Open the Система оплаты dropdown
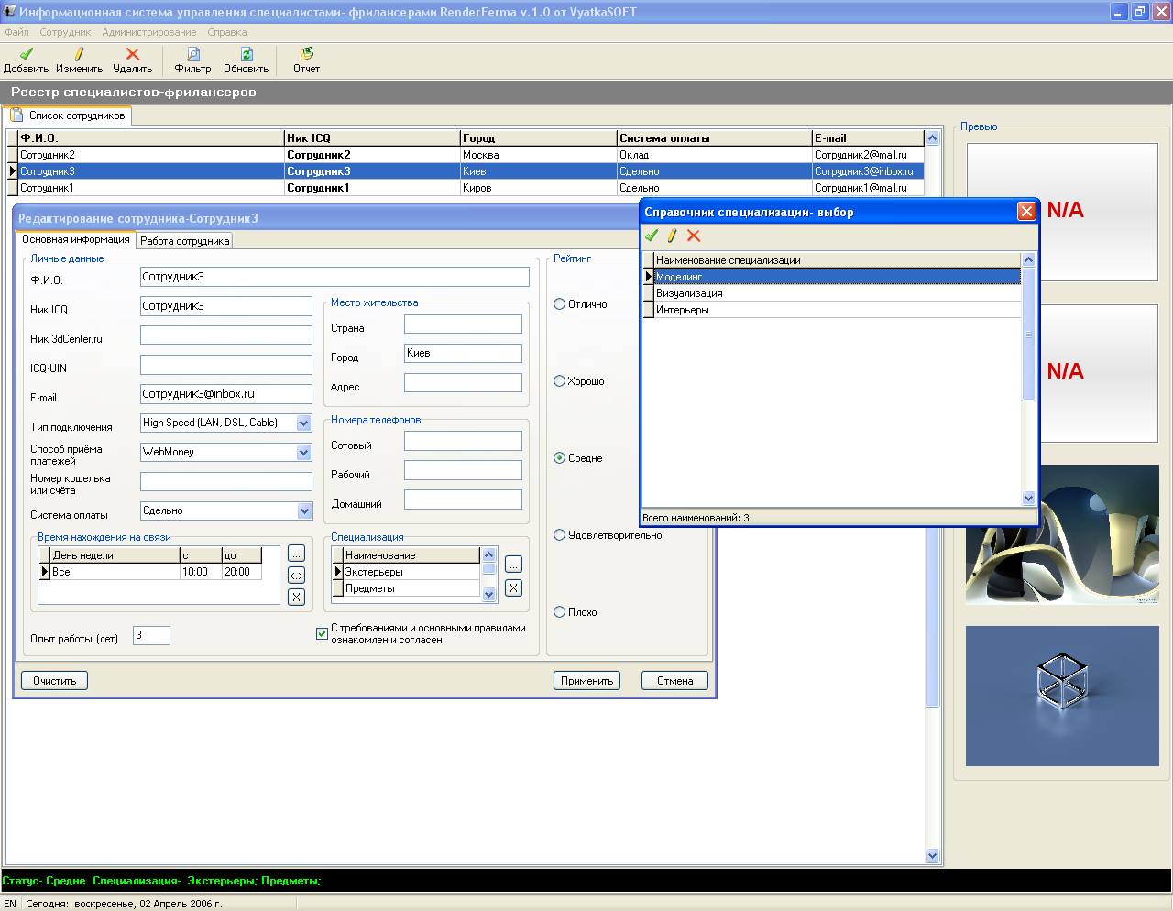Viewport: 1173px width, 911px height. click(x=304, y=510)
